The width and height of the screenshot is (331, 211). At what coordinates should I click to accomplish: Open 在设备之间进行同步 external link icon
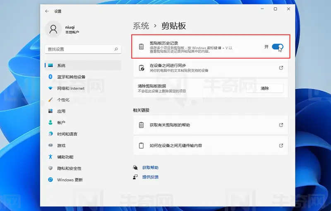tap(281, 68)
